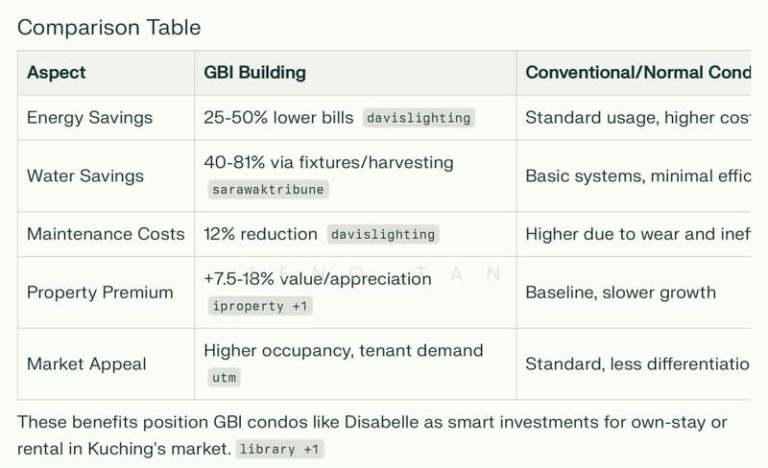Click the Aspect column header
768x468 pixels.
click(x=57, y=73)
